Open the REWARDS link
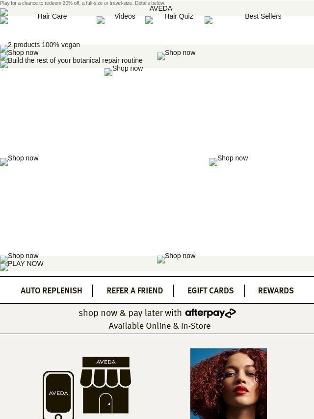 tap(276, 290)
